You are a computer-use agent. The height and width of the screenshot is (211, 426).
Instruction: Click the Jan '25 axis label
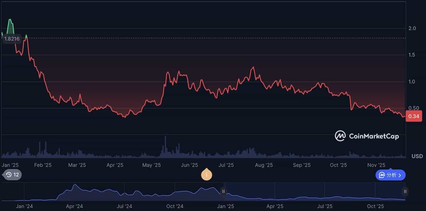[x=10, y=165]
